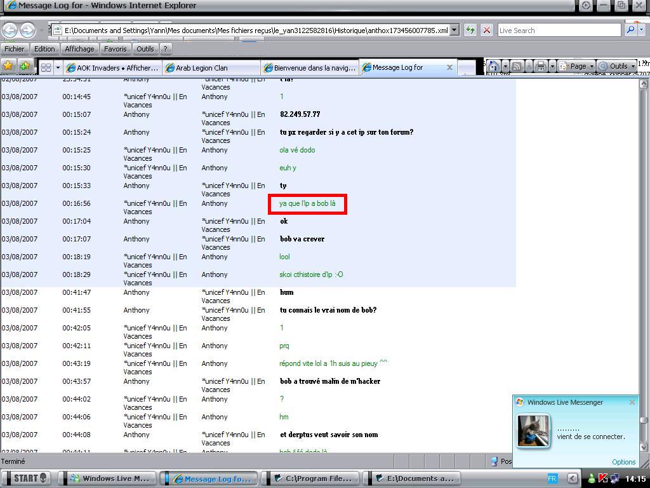650x488 pixels.
Task: Open Kaspersky red K tray icon
Action: [x=603, y=478]
